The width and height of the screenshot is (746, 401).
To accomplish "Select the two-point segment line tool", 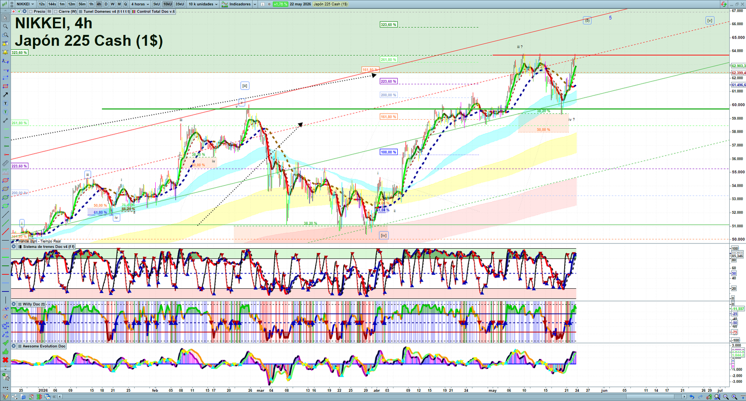I will click(x=5, y=121).
